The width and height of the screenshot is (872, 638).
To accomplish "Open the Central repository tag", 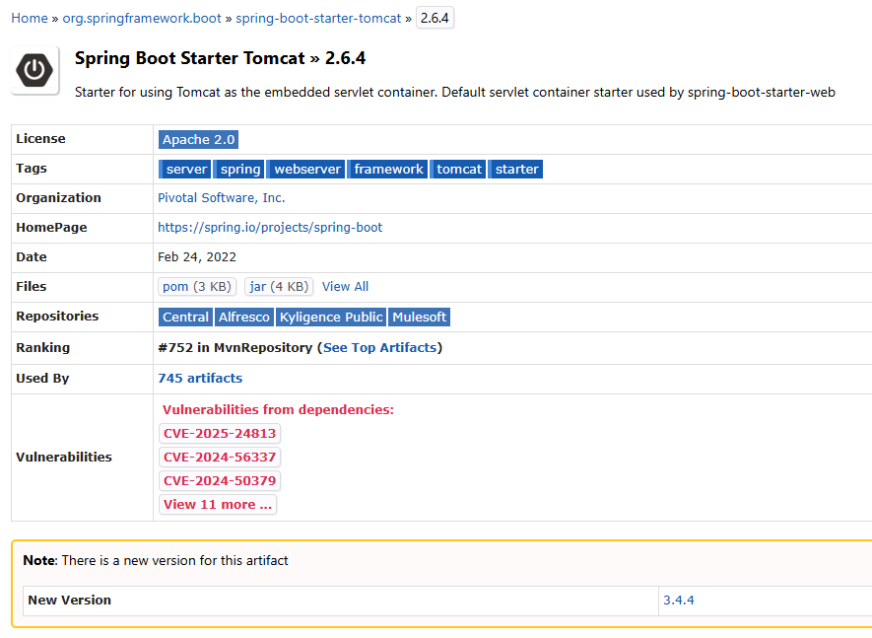I will tap(185, 318).
